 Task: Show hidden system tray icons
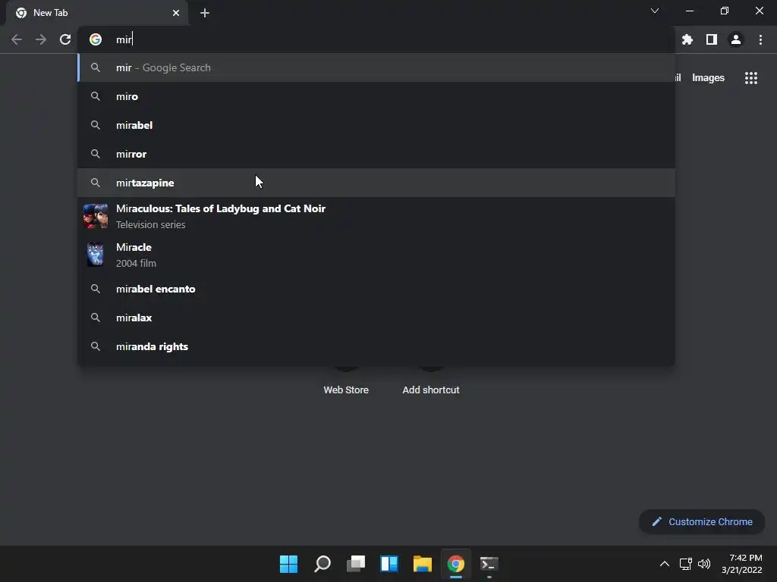tap(665, 564)
